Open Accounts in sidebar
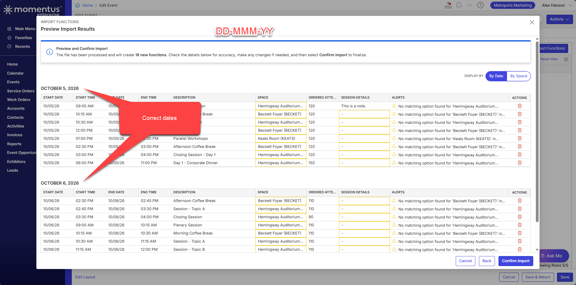Image resolution: width=576 pixels, height=285 pixels. coord(16,109)
